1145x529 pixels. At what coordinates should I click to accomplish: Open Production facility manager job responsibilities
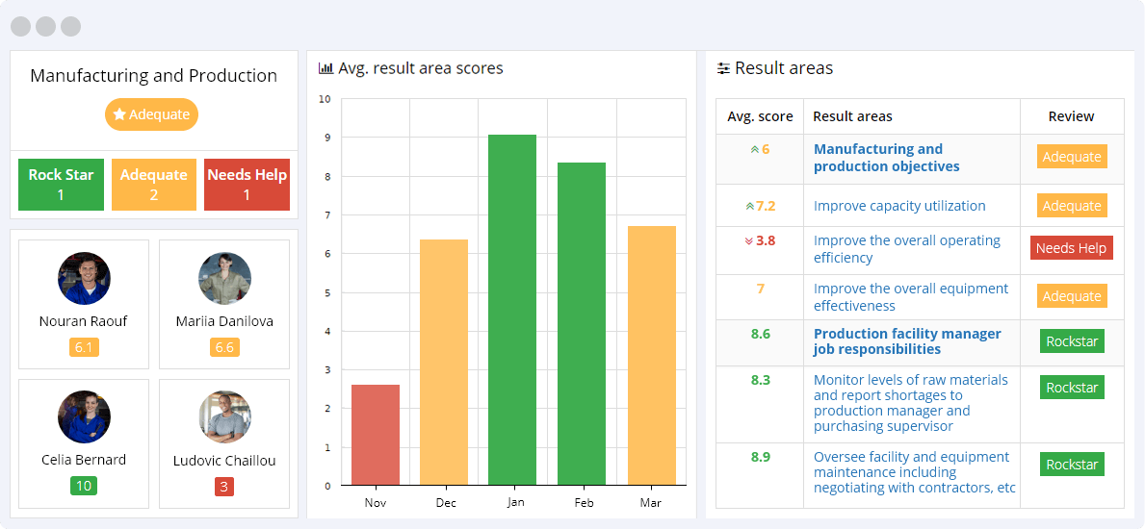(x=906, y=341)
